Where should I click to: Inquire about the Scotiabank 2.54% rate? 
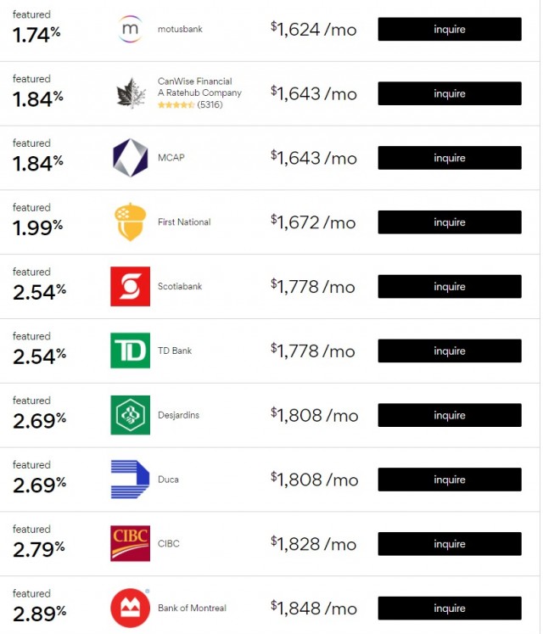pos(449,287)
